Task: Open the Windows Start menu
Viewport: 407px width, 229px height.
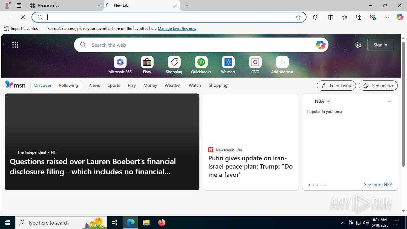Action: coord(8,223)
